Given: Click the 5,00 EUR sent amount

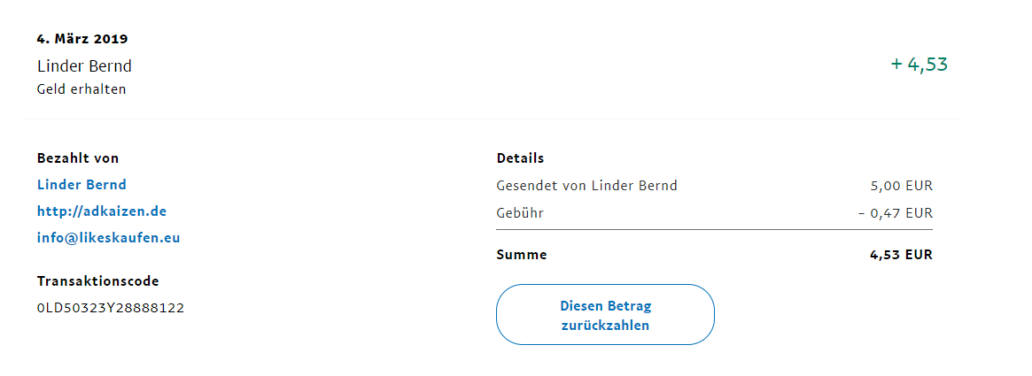Looking at the screenshot, I should 902,186.
